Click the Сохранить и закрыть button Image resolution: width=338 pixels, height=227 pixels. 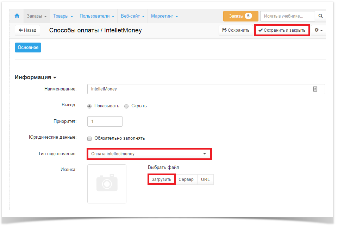[x=282, y=30]
